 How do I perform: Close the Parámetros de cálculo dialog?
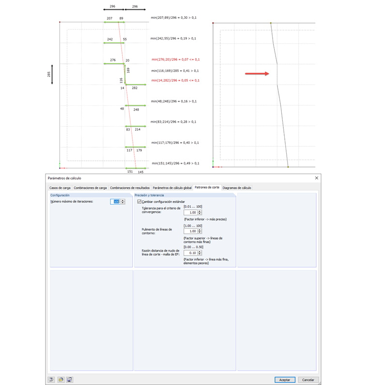[317, 178]
